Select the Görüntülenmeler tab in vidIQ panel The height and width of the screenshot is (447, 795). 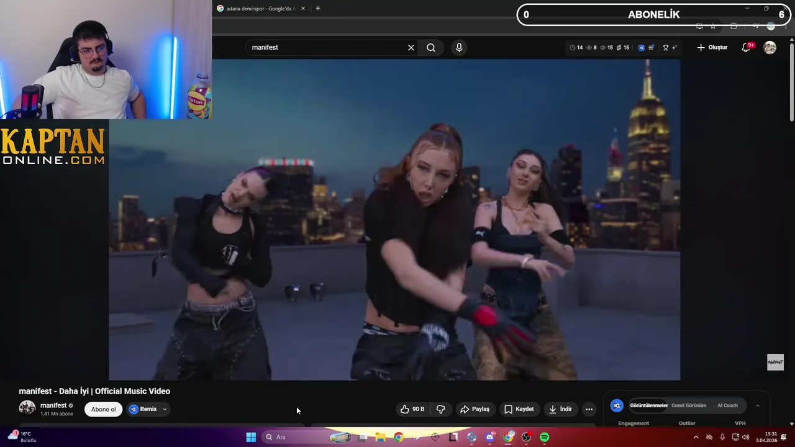click(648, 405)
